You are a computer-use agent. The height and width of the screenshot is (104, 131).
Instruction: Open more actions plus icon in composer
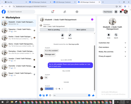[x=40, y=95]
